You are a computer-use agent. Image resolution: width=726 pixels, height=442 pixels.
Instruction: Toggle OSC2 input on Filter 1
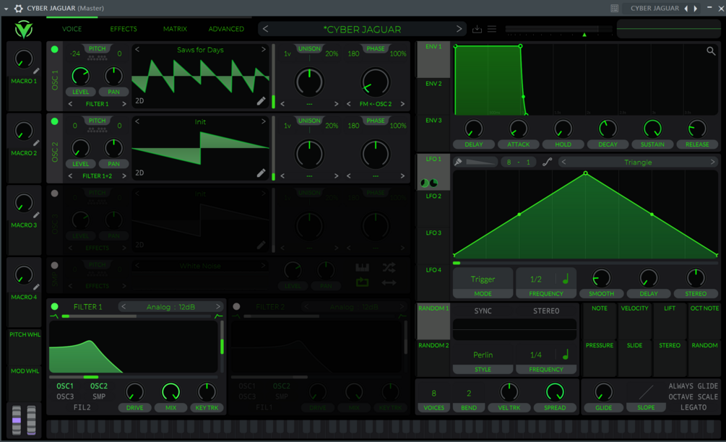99,386
